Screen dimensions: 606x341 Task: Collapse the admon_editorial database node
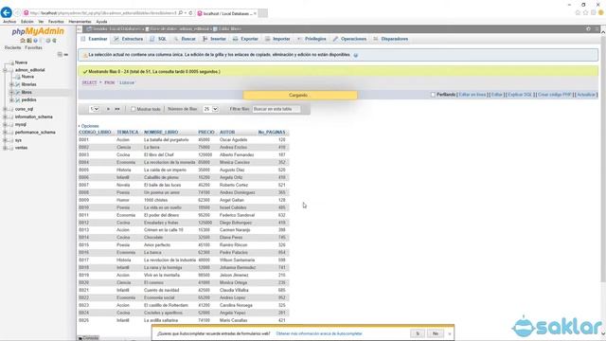[x=5, y=70]
